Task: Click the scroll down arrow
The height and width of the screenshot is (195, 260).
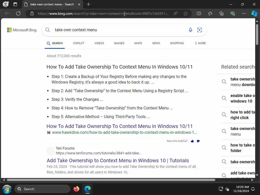Action: pyautogui.click(x=257, y=175)
